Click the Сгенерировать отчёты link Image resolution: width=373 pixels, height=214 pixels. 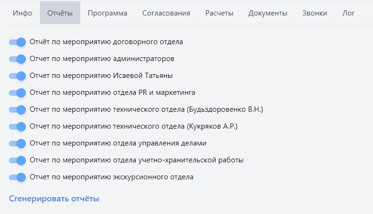coord(54,199)
